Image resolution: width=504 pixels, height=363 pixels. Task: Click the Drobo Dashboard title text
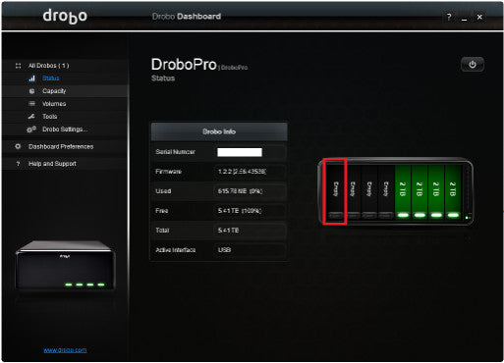coord(187,17)
